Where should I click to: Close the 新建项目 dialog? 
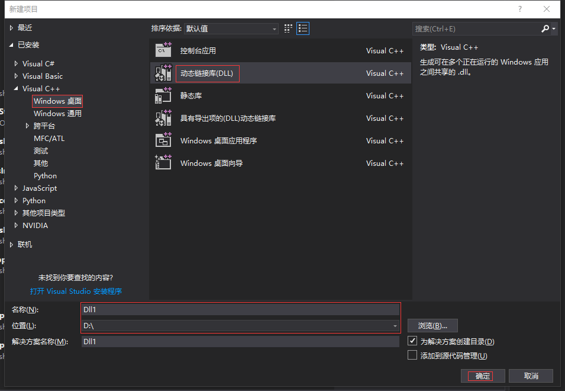tap(547, 9)
